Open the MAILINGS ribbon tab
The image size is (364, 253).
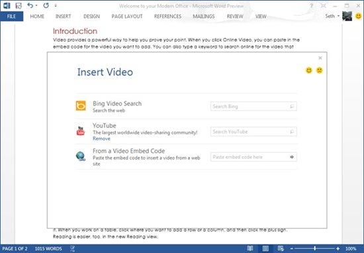204,17
